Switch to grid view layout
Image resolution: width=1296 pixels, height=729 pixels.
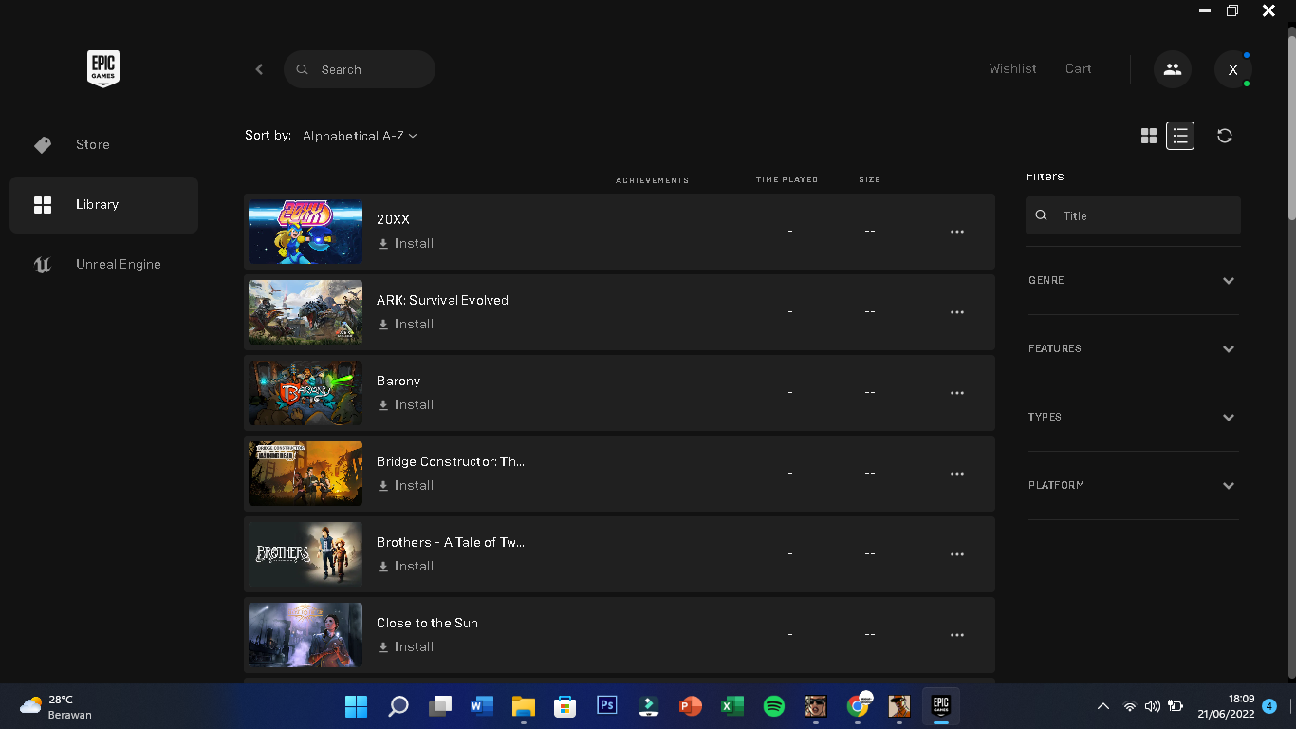pos(1149,136)
